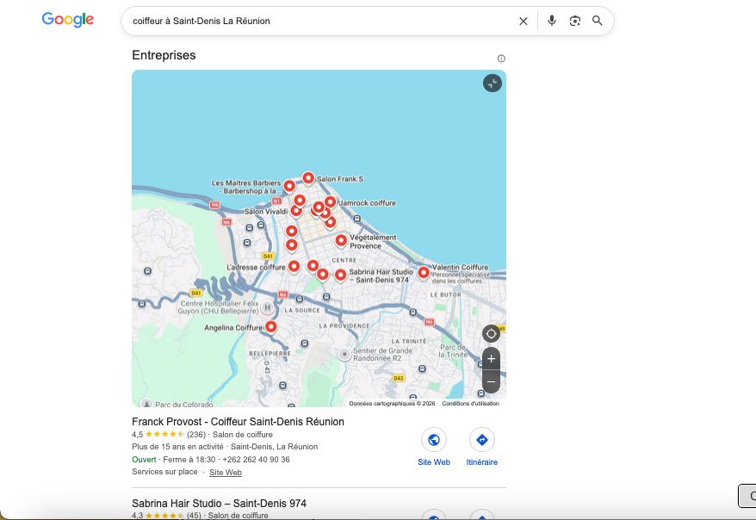Select the Jamrock coiffure pin
This screenshot has height=520, width=756.
(x=330, y=201)
